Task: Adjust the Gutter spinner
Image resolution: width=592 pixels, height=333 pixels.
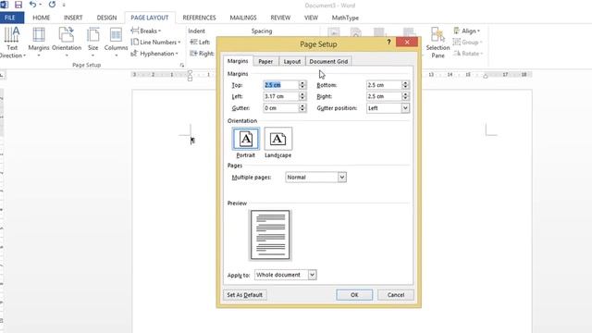Action: pos(302,108)
